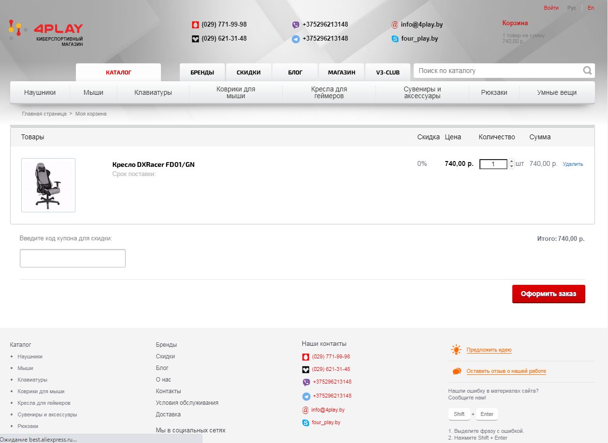Click the Viber icon in header

coord(296,25)
